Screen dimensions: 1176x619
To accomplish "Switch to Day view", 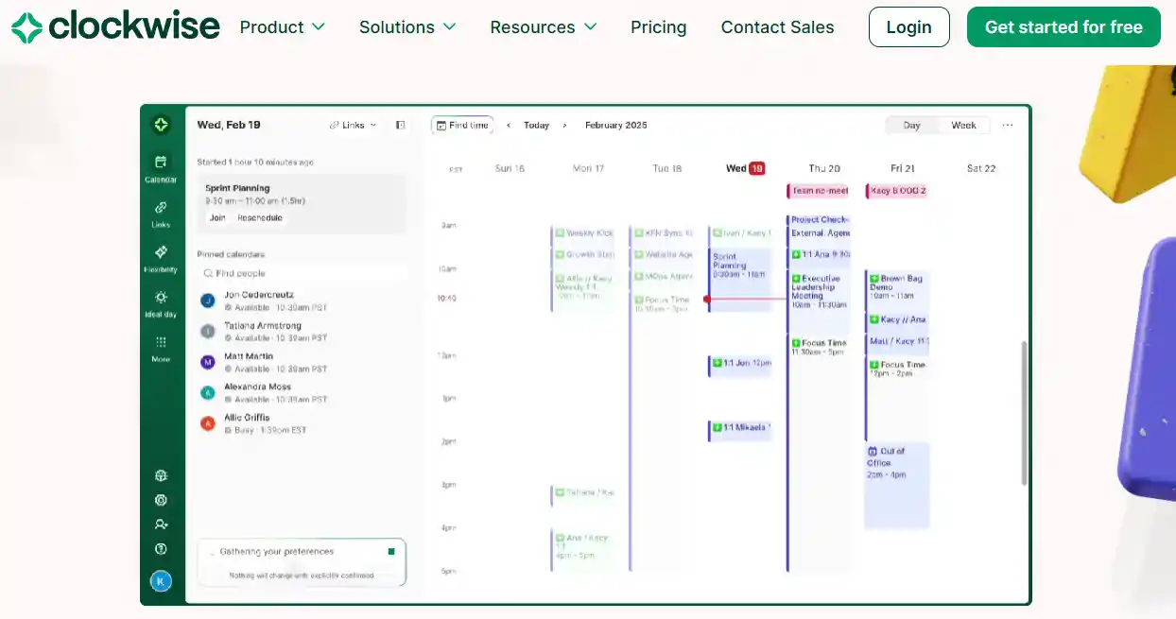I will (911, 125).
